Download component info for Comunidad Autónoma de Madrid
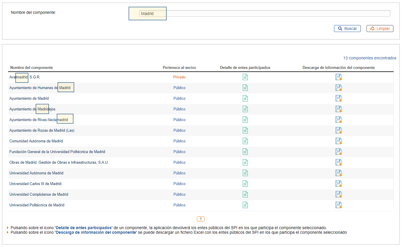 (338, 141)
